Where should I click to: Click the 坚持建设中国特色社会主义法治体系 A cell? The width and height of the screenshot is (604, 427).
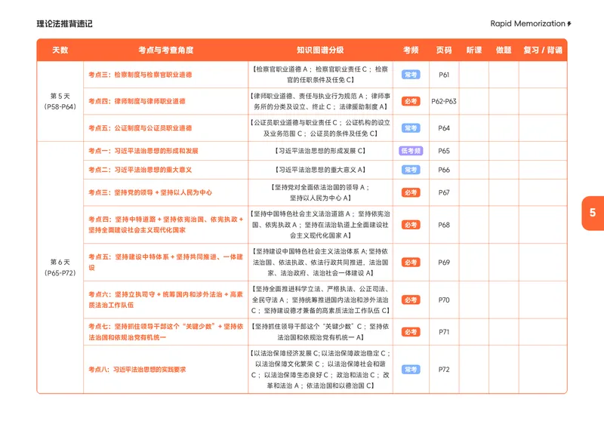click(x=320, y=263)
